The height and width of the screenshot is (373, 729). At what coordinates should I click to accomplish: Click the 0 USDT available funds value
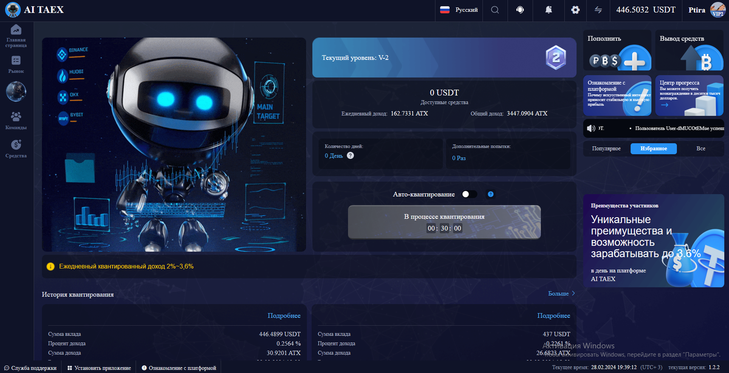[444, 93]
